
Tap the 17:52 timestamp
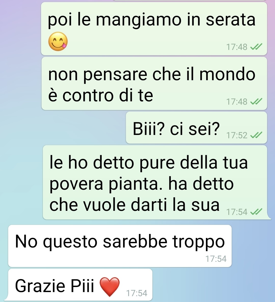[x=237, y=135]
